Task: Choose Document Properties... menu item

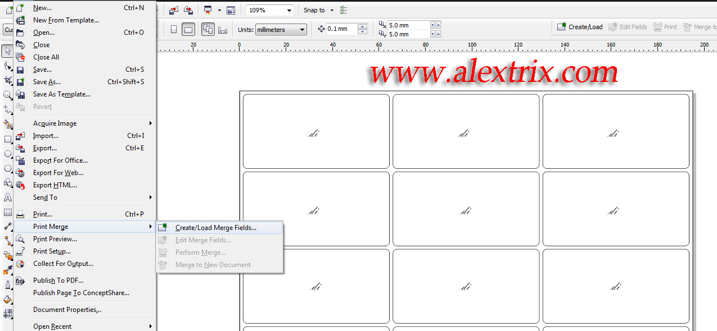Action: pos(85,310)
